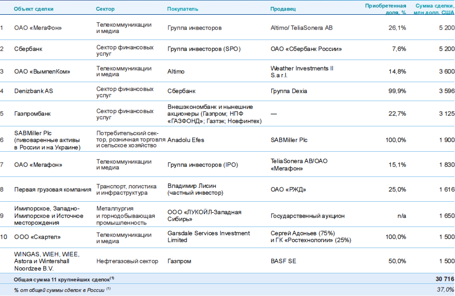Click the 'Приобретенная доля, %' column header
Image resolution: width=455 pixels, height=296 pixels.
[x=385, y=9]
